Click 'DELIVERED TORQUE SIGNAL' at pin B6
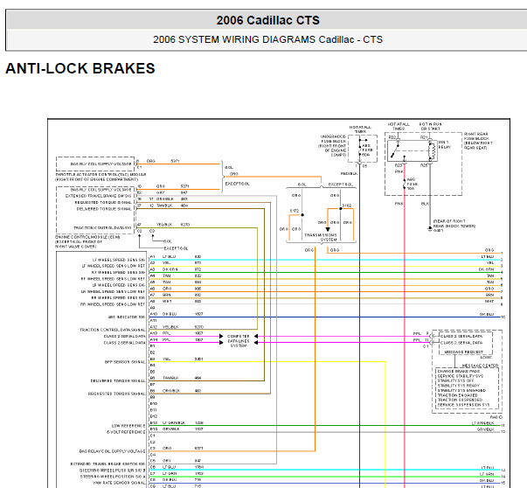527x488 pixels. pyautogui.click(x=118, y=381)
